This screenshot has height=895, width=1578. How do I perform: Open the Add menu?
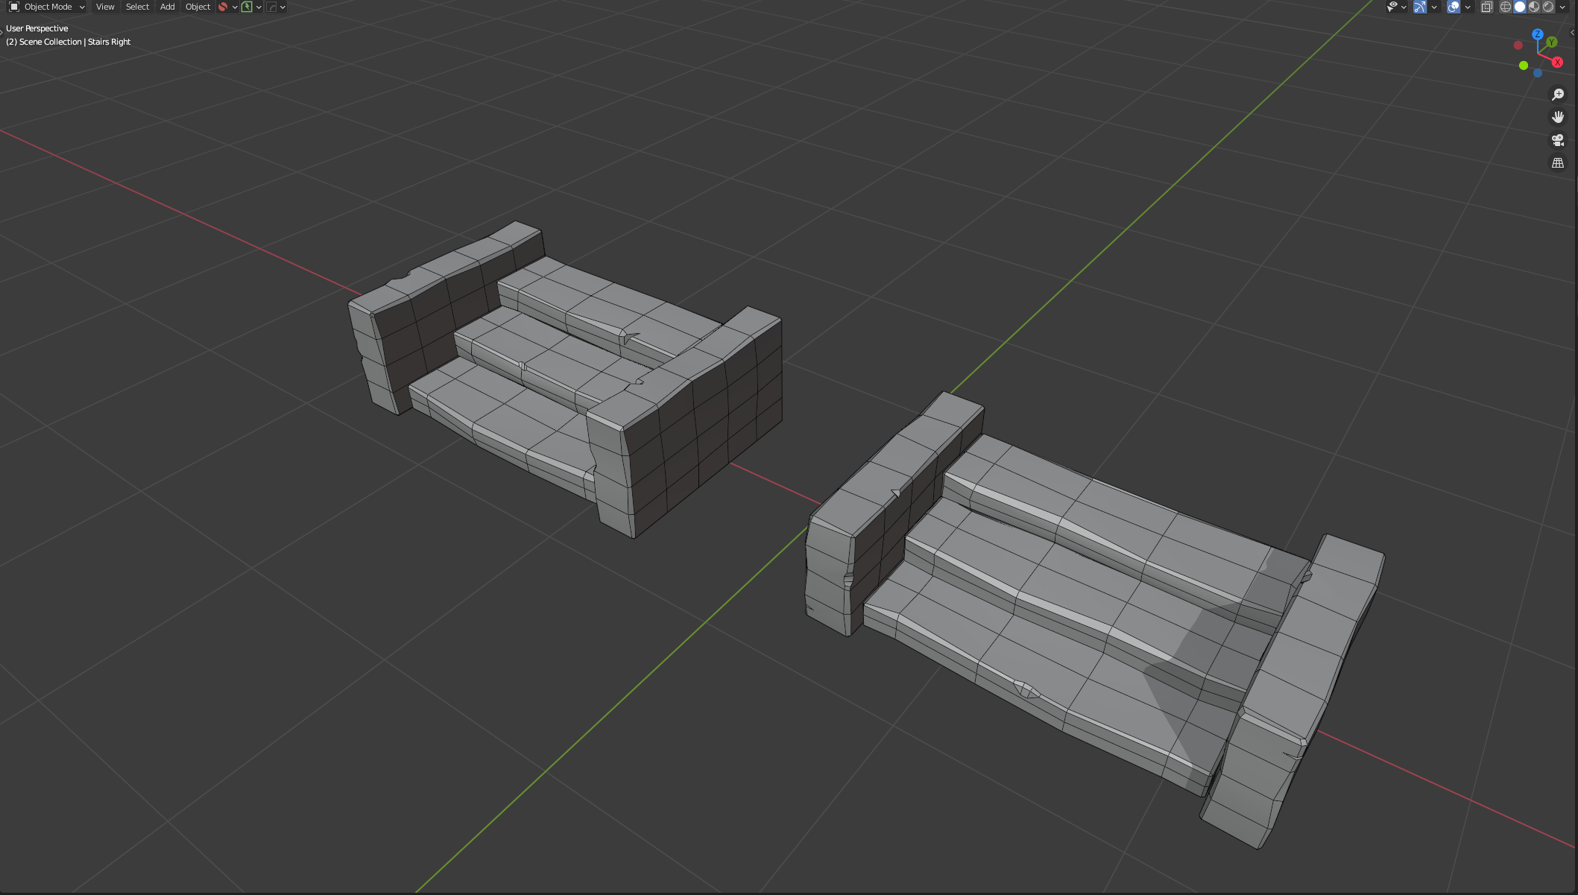click(x=167, y=7)
